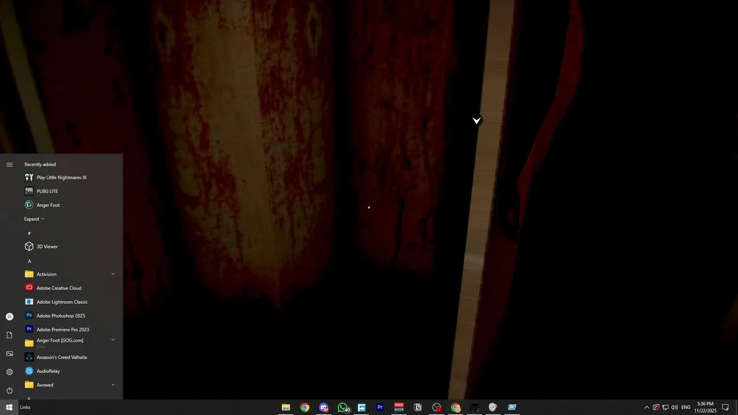Click 'Recently added' heading

pyautogui.click(x=40, y=164)
